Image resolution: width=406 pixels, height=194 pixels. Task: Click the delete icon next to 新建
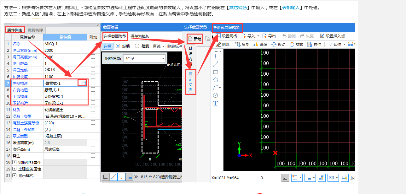click(x=207, y=39)
